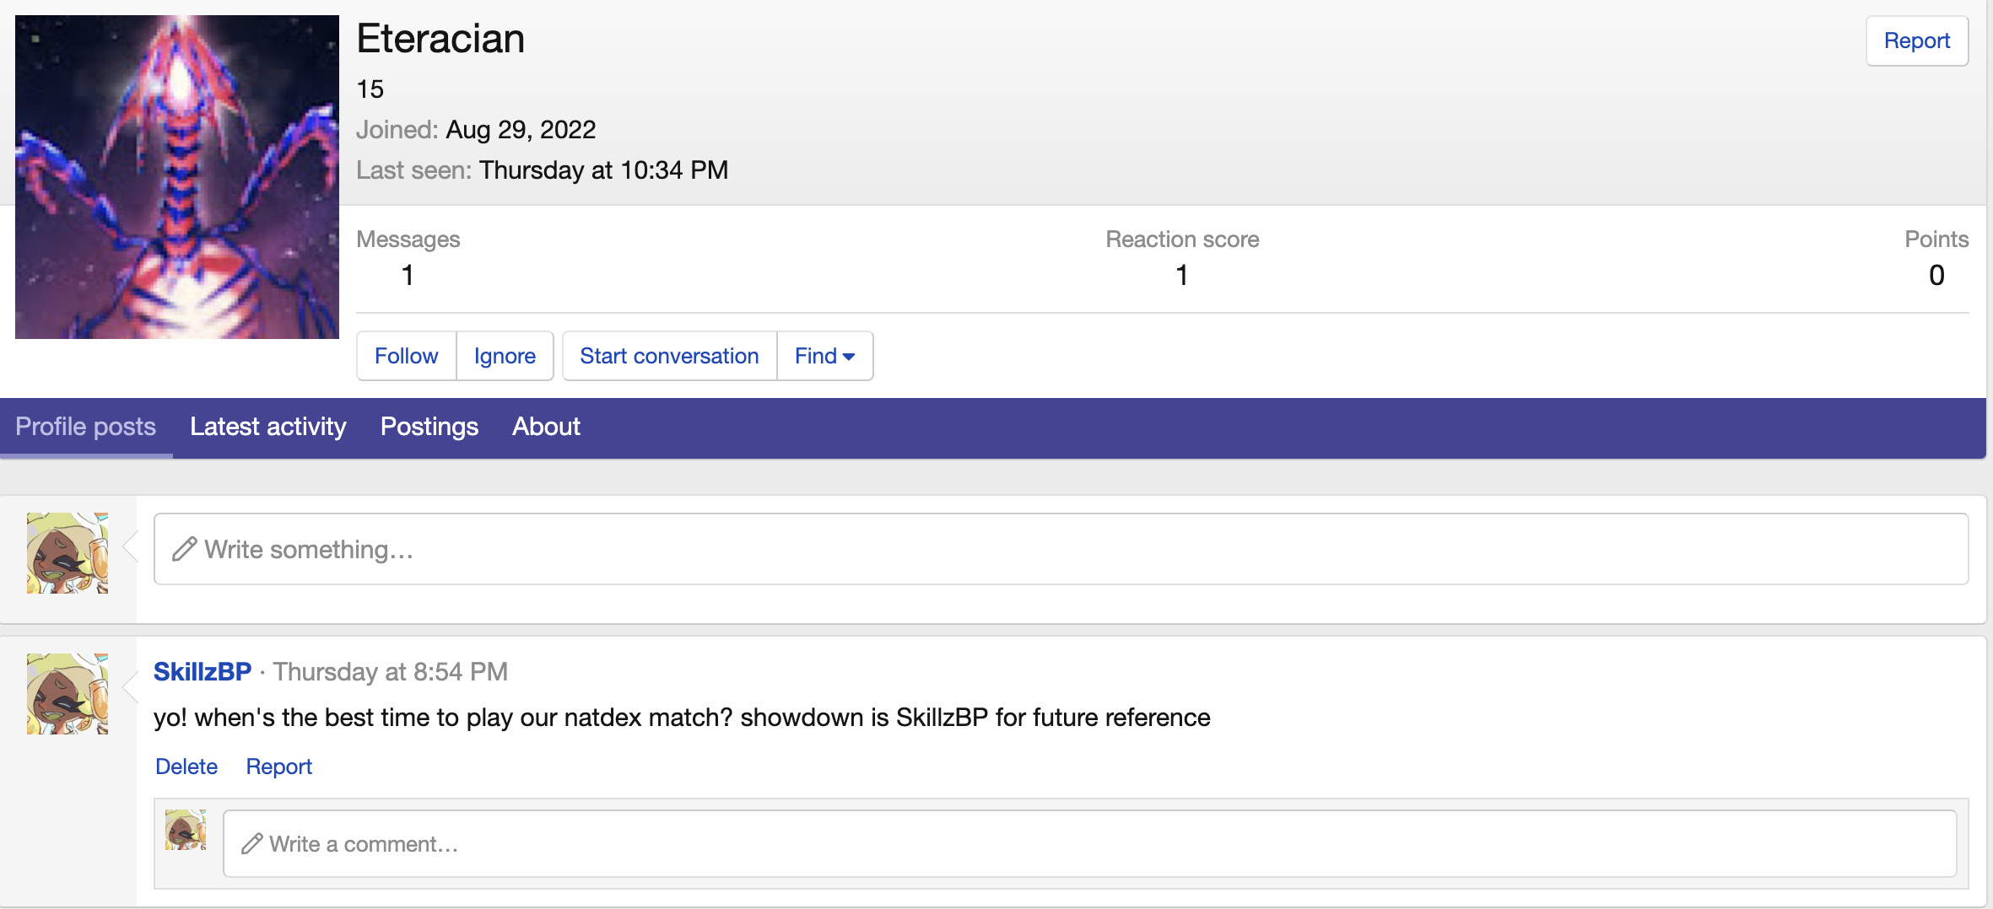
Task: Open the Postings tab
Action: [x=429, y=427]
